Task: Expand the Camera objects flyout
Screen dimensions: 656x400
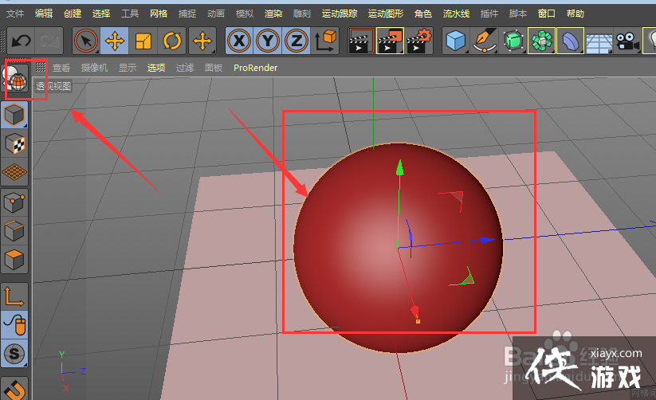Action: click(629, 41)
